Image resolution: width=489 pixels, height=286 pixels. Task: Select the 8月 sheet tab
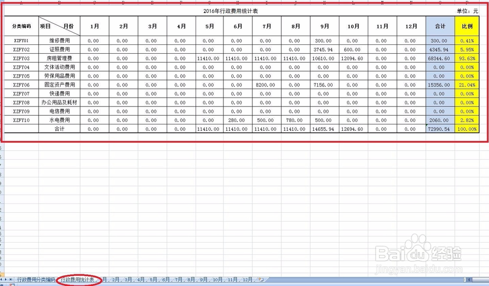191,280
